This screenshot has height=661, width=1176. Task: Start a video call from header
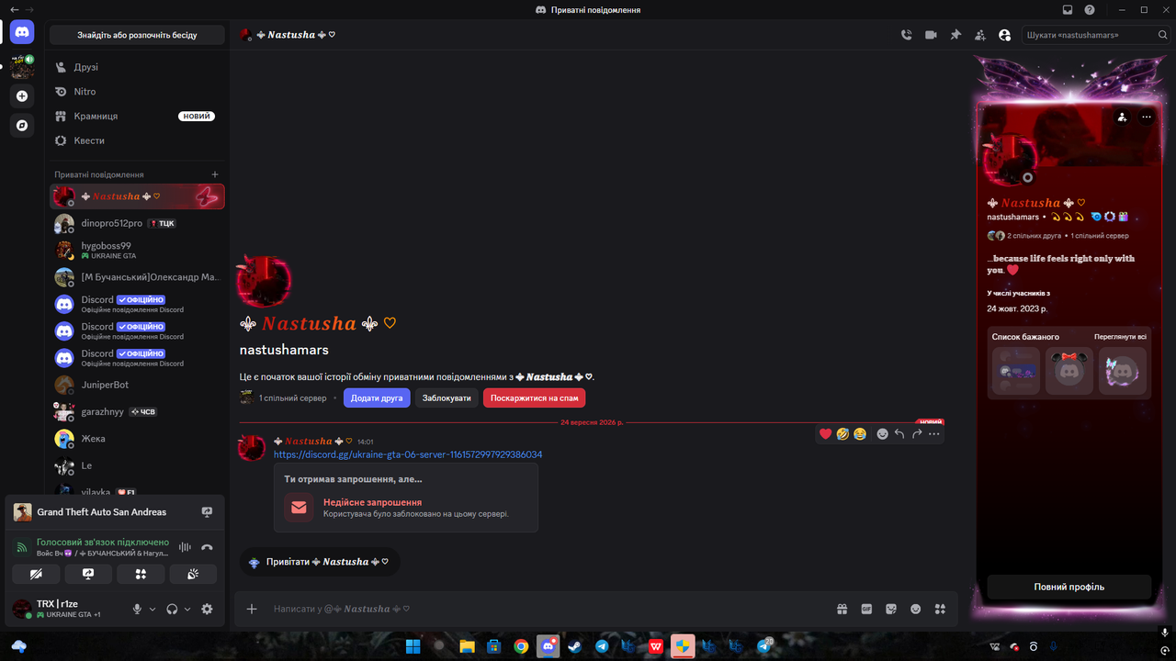pyautogui.click(x=931, y=35)
